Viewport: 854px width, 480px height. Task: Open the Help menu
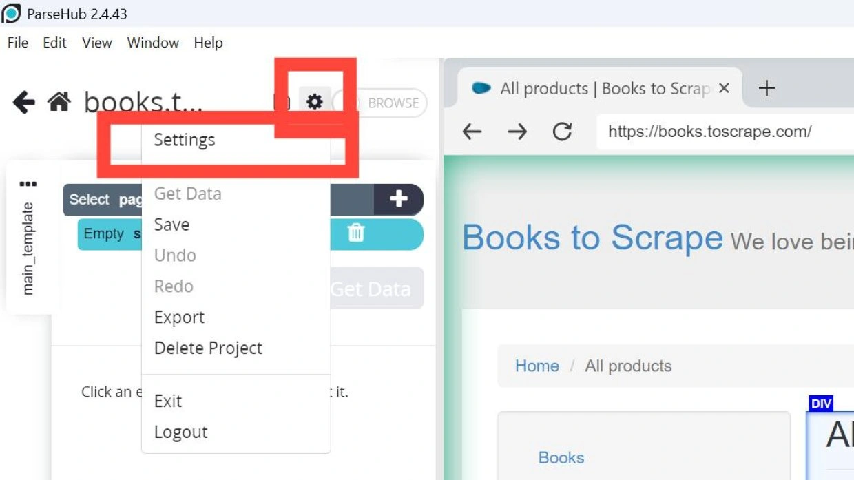tap(208, 43)
